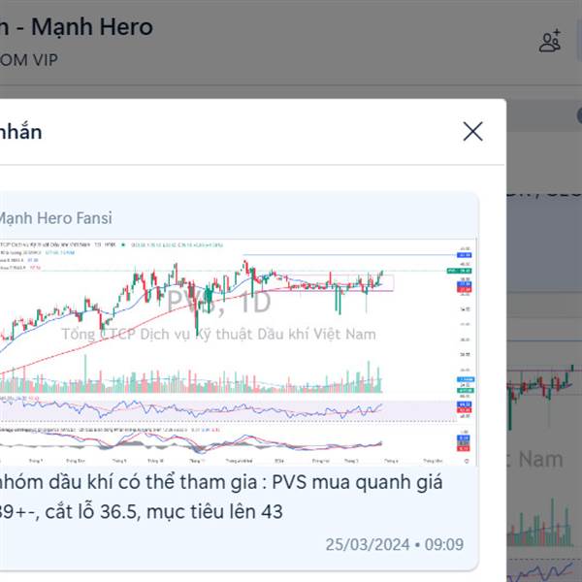
Task: Click the dimmed volume bars behind popup
Action: click(x=540, y=524)
